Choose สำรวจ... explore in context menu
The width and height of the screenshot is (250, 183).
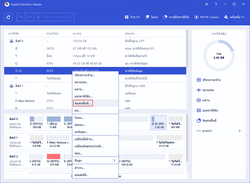(95, 168)
